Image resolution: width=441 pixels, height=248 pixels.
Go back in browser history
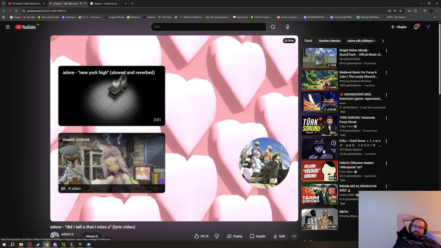[4, 11]
